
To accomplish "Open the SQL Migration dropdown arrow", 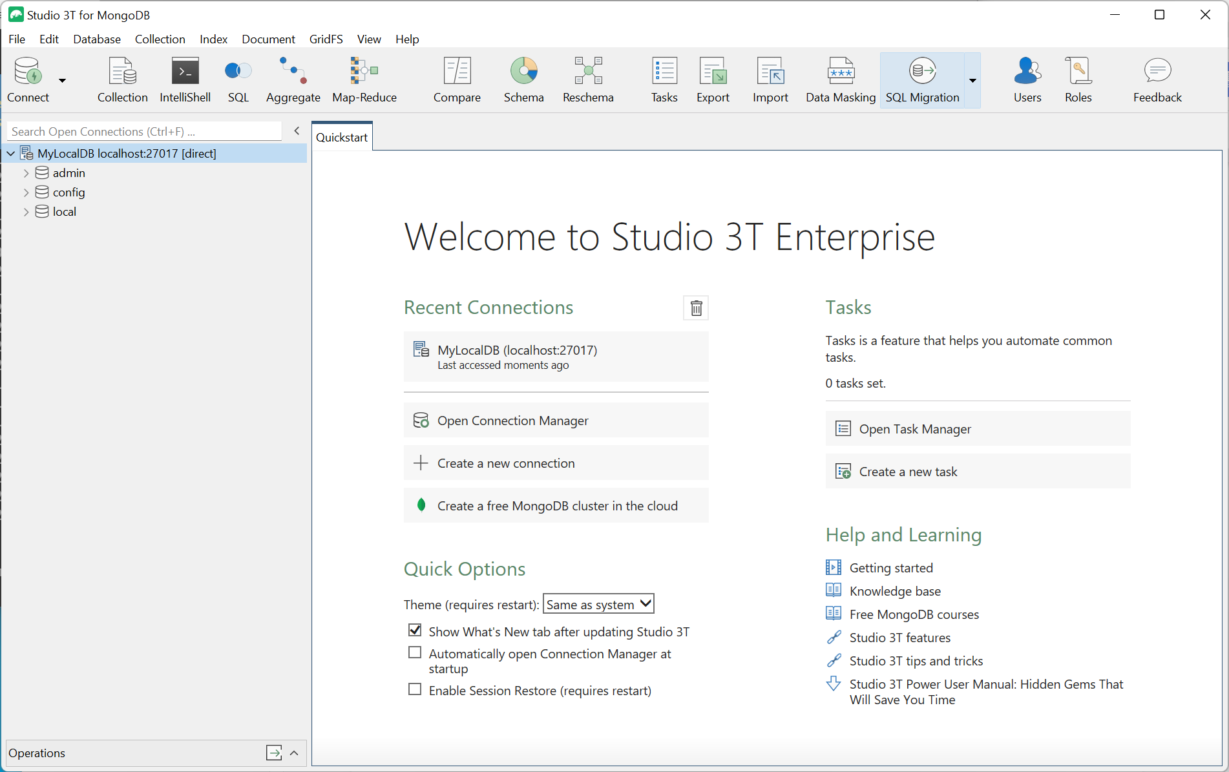I will coord(972,80).
